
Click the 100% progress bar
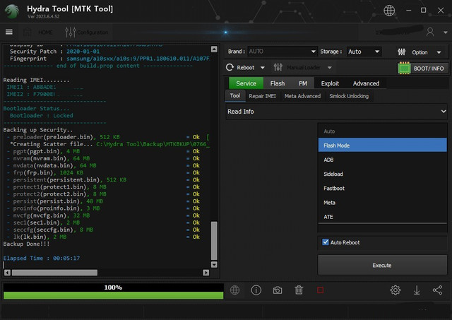click(x=113, y=291)
